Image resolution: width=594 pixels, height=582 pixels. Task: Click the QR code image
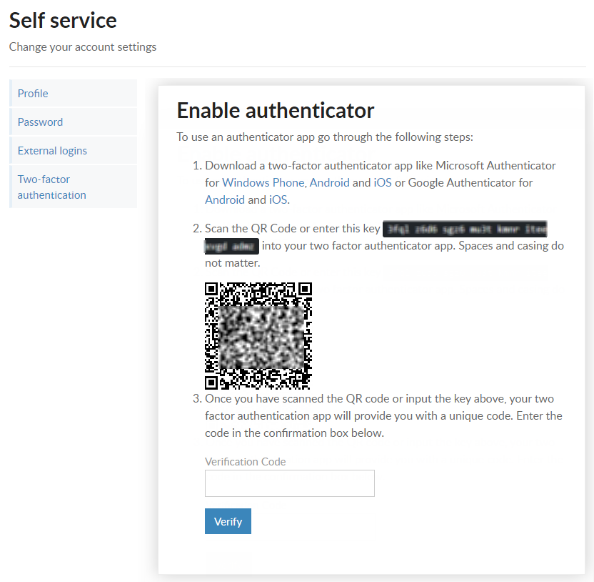click(x=258, y=336)
